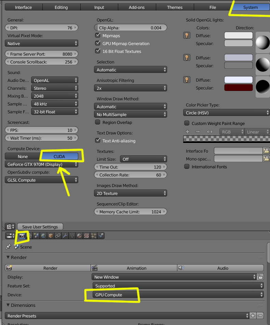Enable Custom Weight Paint Range
Screen dimensions: 270x325
[187, 123]
